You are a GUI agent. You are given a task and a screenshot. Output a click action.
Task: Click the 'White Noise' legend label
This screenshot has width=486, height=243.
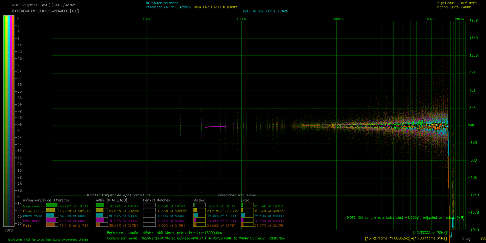[33, 216]
